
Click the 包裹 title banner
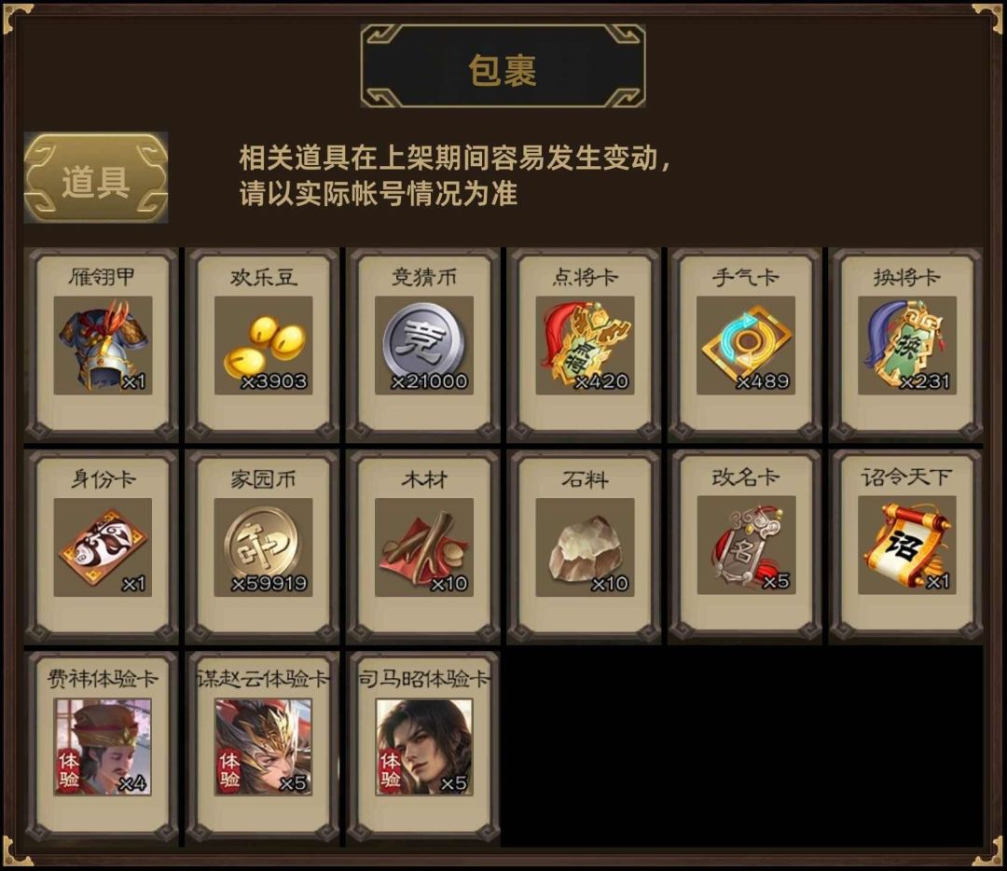click(x=503, y=66)
